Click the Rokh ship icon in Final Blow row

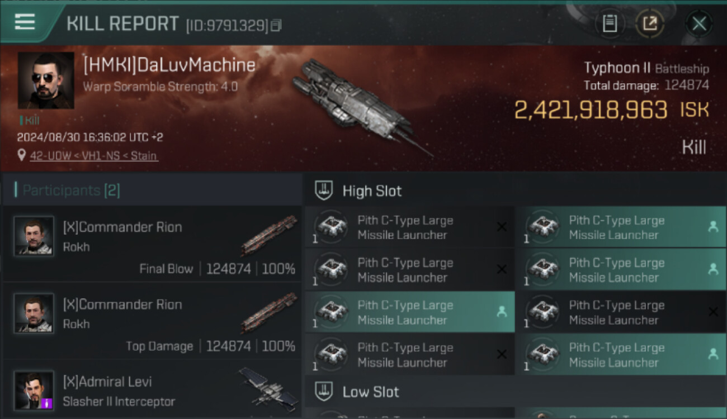tap(269, 235)
